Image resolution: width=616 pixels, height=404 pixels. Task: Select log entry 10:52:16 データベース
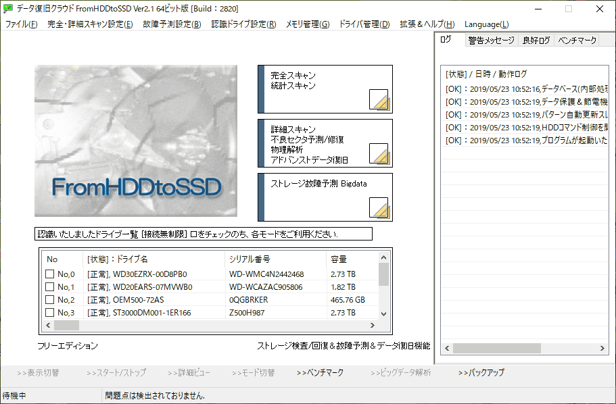click(x=526, y=89)
